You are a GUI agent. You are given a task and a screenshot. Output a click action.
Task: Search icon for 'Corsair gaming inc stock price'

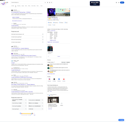[x=42, y=100]
